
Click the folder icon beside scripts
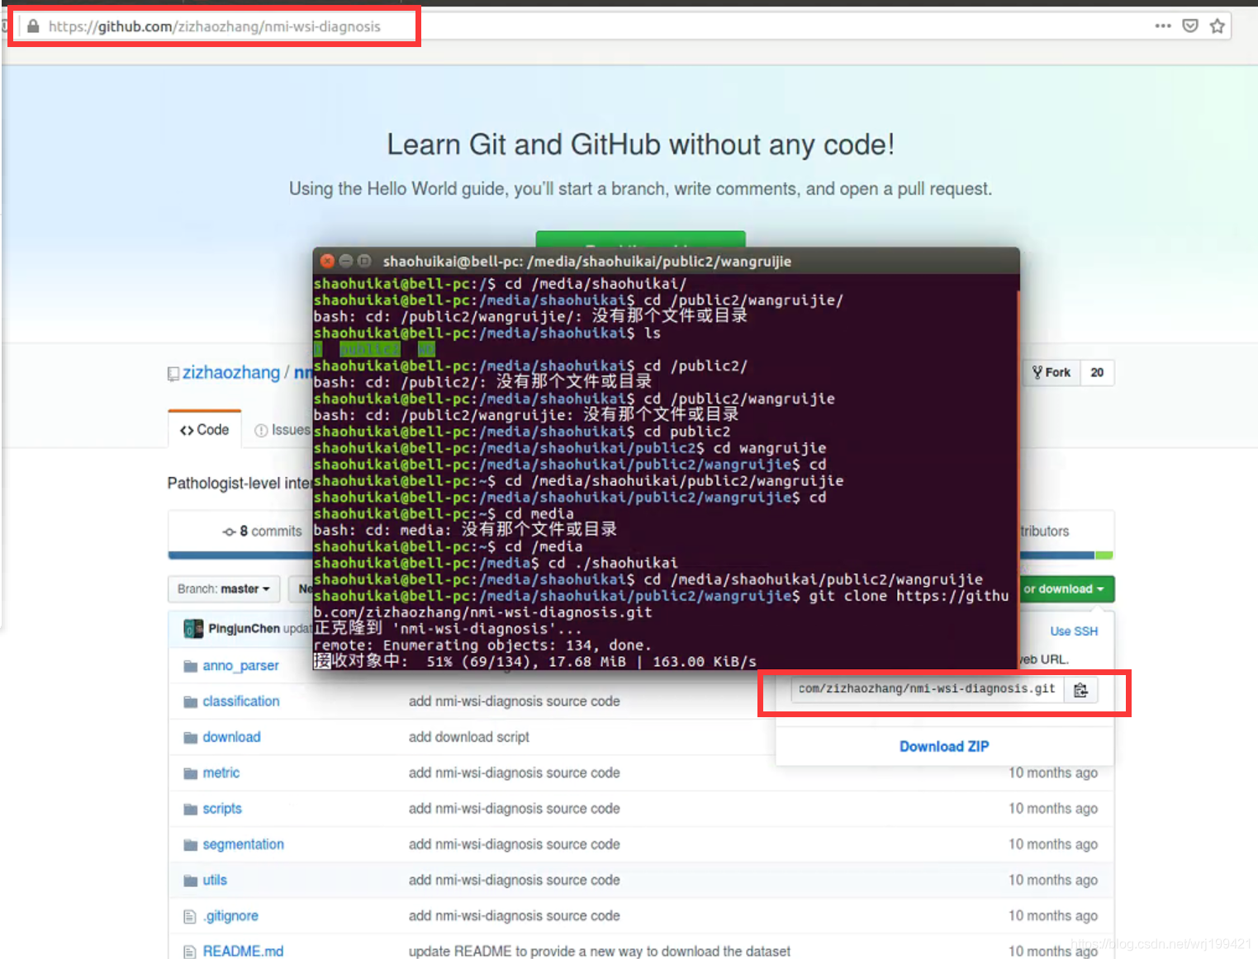click(x=190, y=809)
